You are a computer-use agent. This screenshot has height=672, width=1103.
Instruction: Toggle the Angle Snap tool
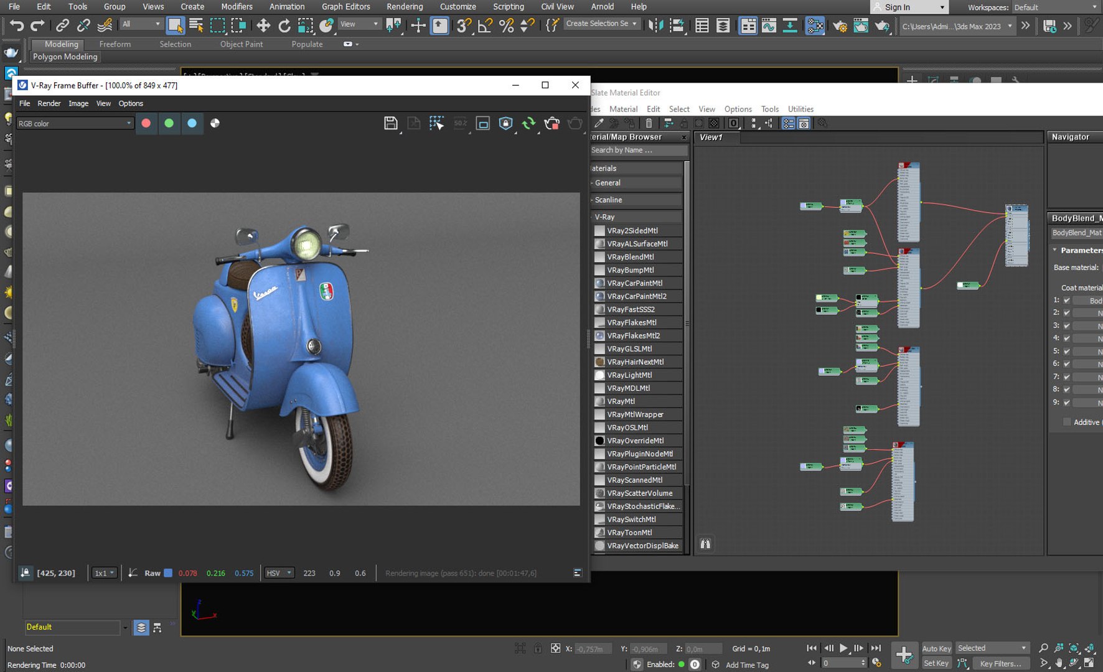(x=485, y=26)
